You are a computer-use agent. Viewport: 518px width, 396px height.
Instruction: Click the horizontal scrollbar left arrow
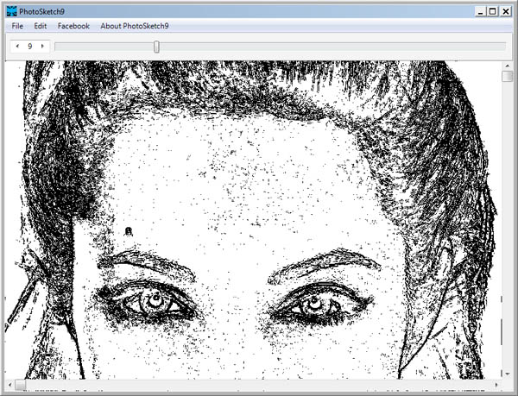coord(9,385)
